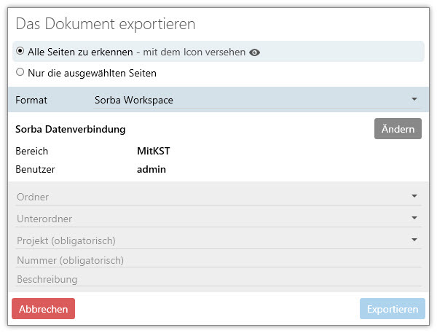Viewport: 437px width, 333px height.
Task: Expand the Ordner dropdown
Action: click(219, 197)
